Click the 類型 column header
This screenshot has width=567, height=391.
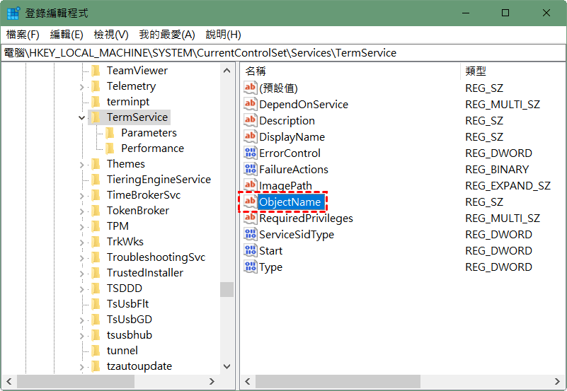click(x=476, y=71)
